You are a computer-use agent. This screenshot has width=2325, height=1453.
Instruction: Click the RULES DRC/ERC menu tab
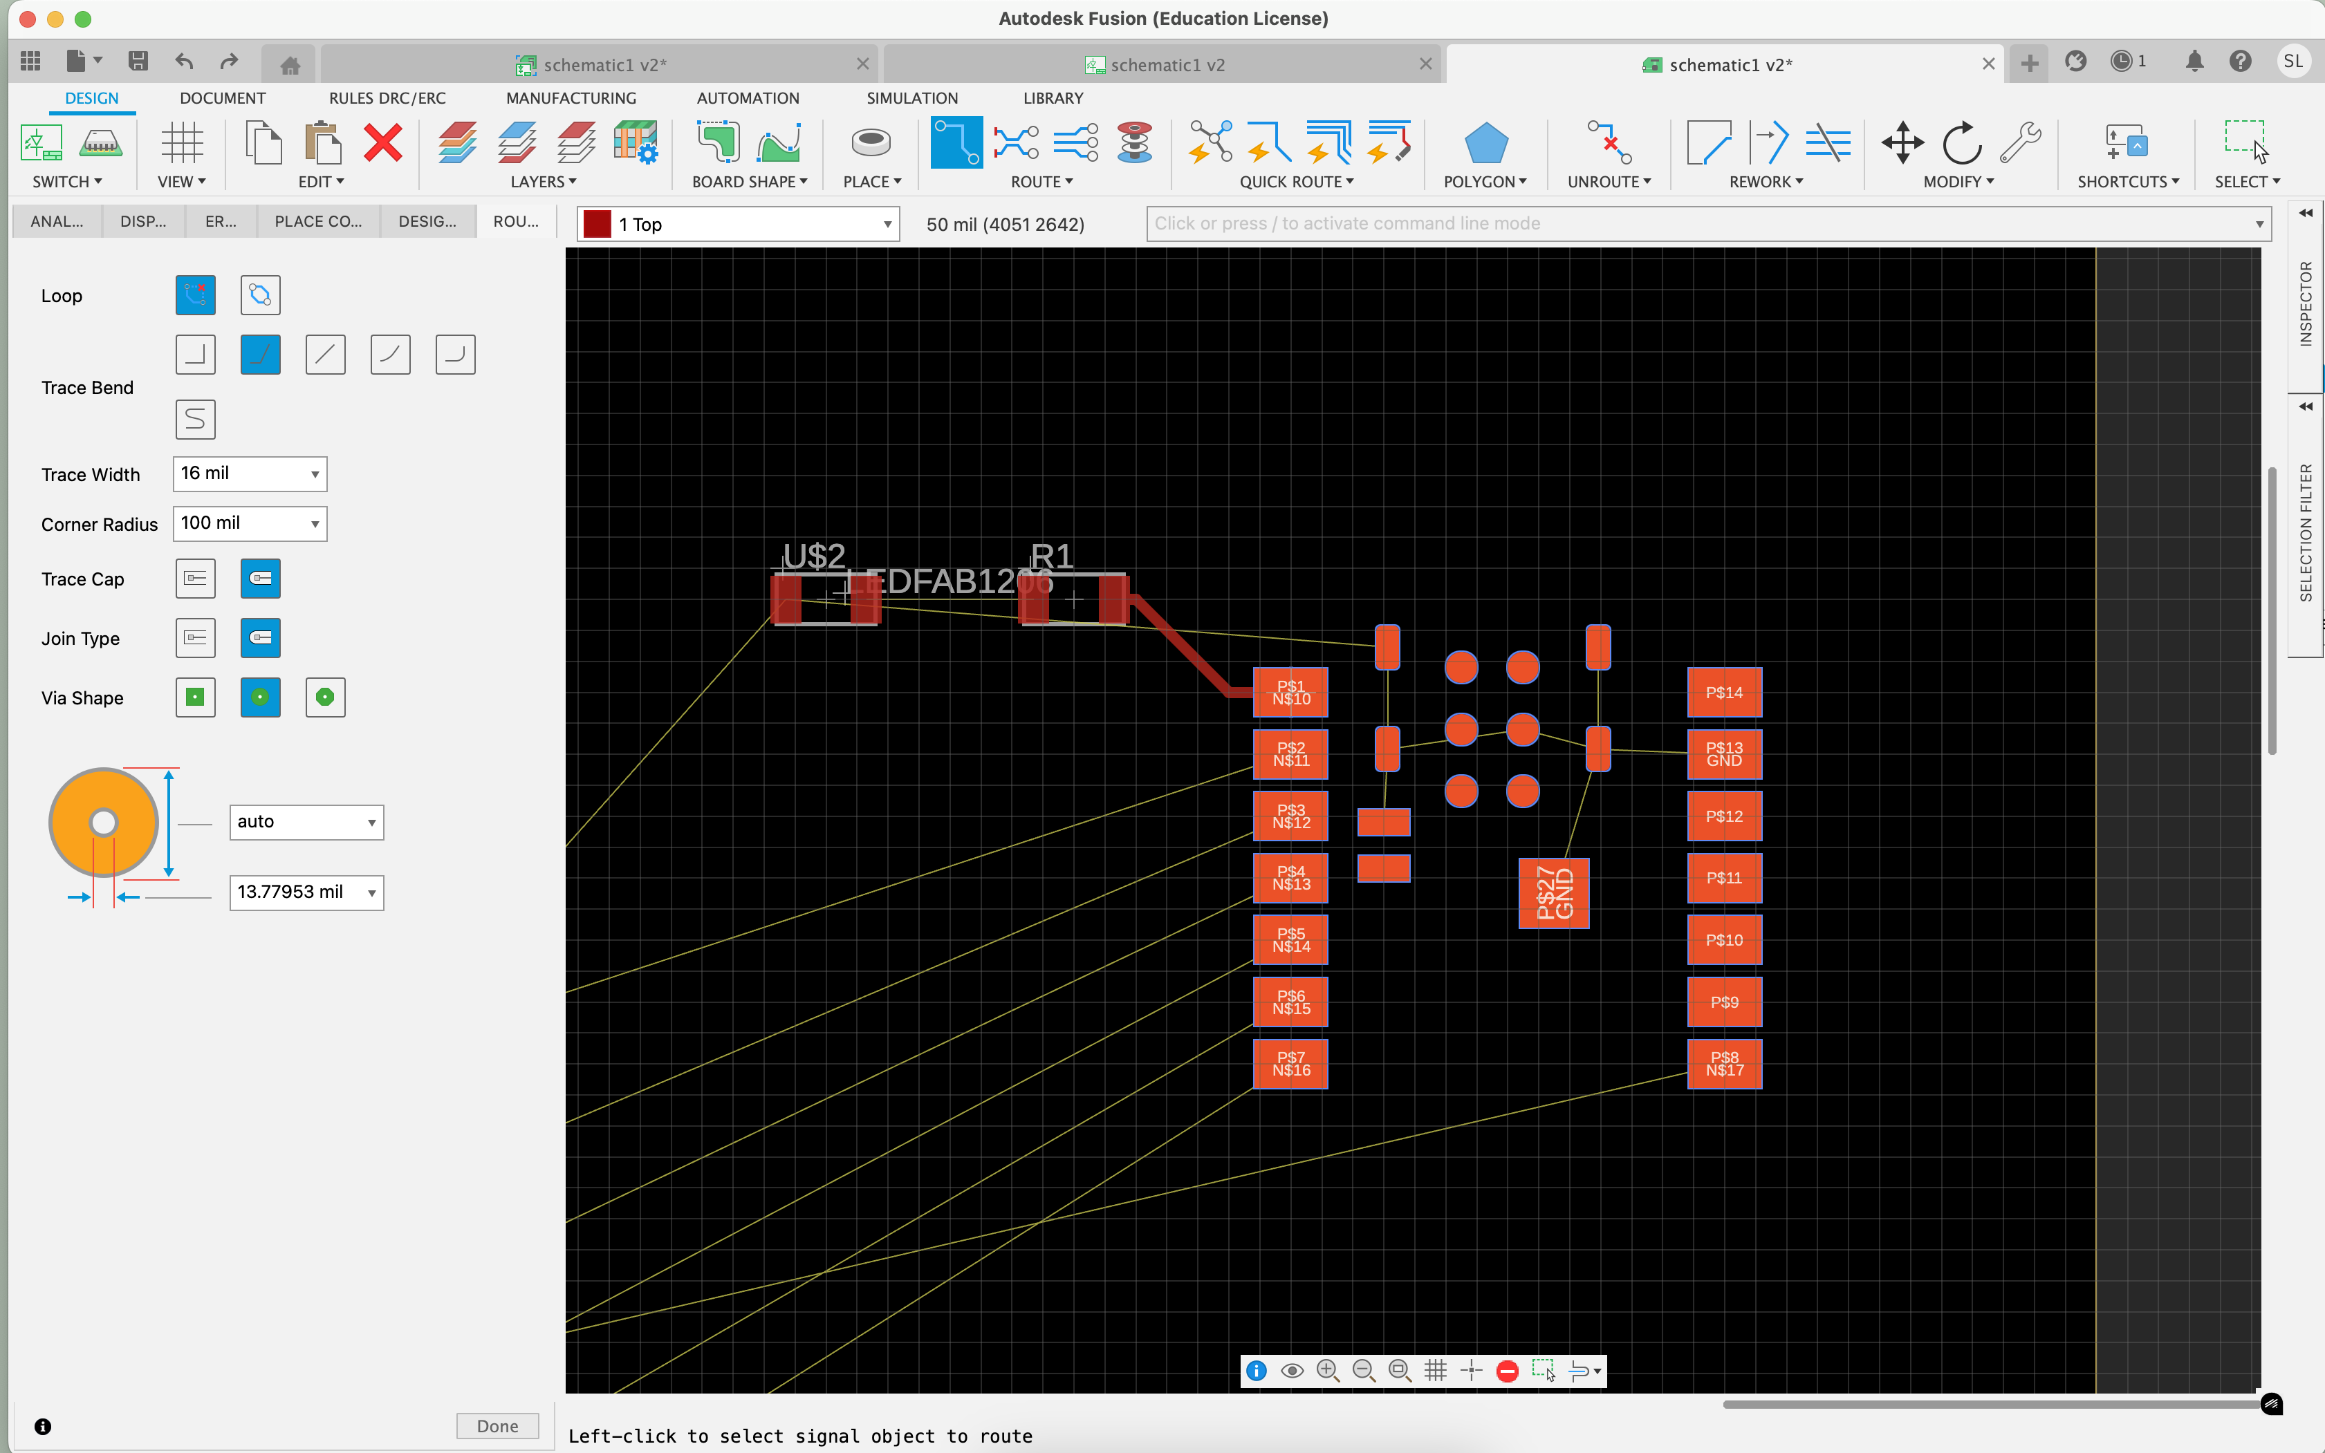(x=387, y=97)
